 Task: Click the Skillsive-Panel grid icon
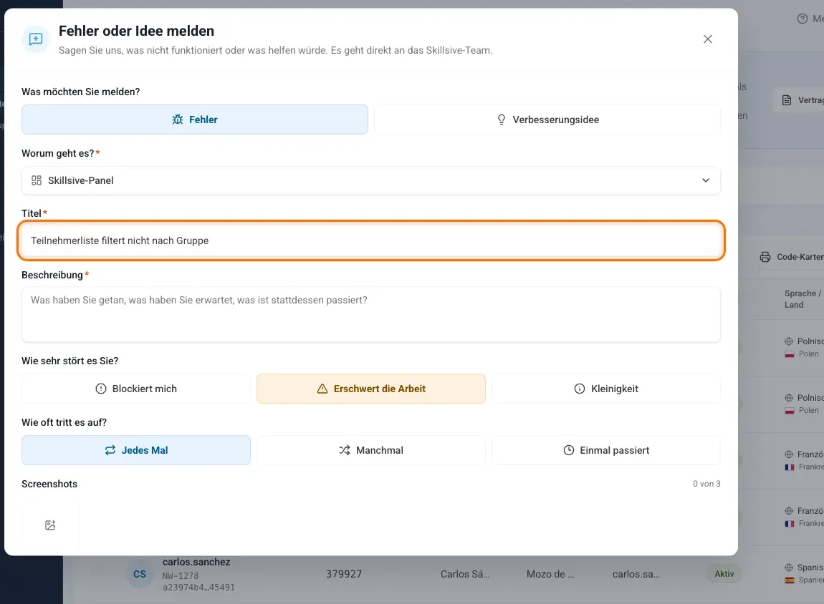tap(37, 180)
